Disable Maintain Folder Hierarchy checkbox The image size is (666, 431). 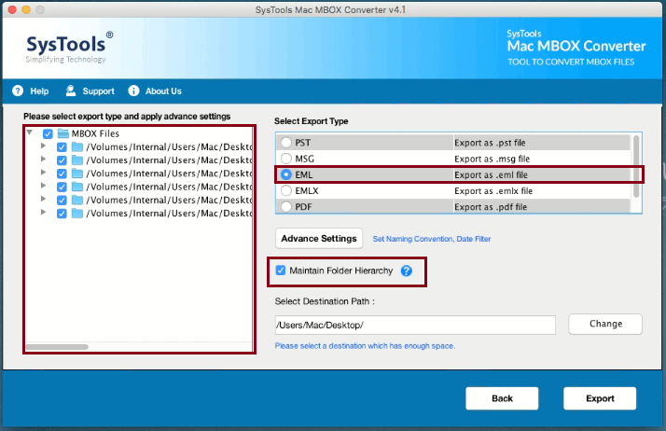click(281, 271)
